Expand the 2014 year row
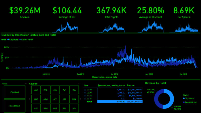This screenshot has width=201, height=113. (x=85, y=99)
